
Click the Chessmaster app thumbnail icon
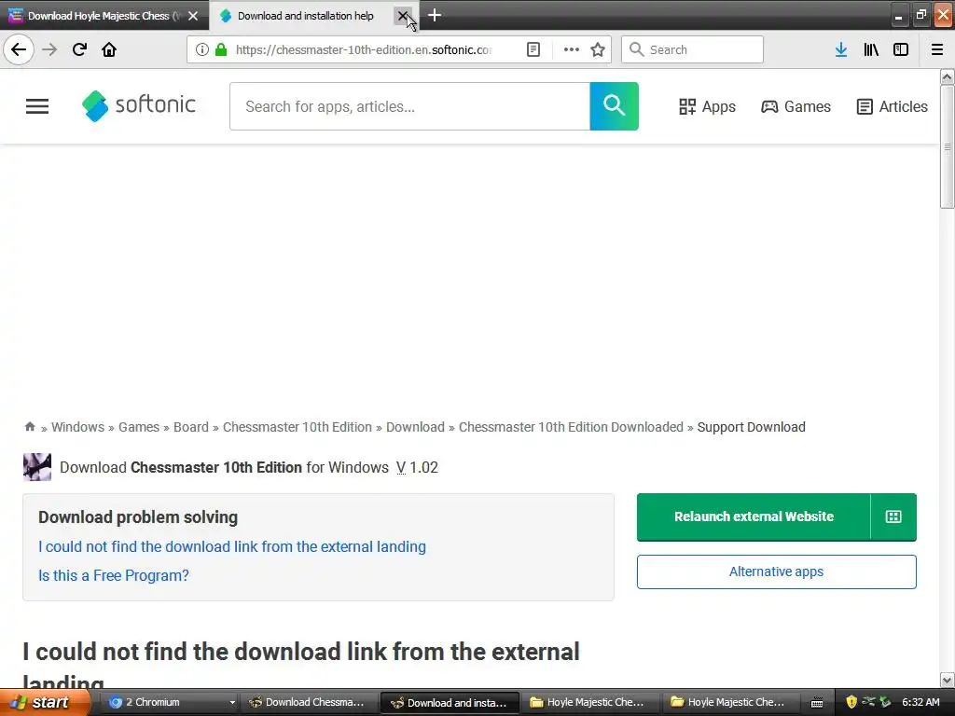tap(37, 467)
